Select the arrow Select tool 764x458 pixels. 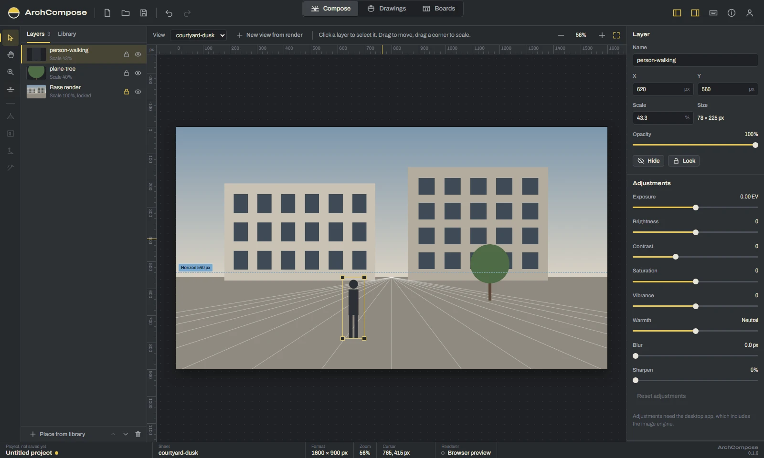point(11,38)
